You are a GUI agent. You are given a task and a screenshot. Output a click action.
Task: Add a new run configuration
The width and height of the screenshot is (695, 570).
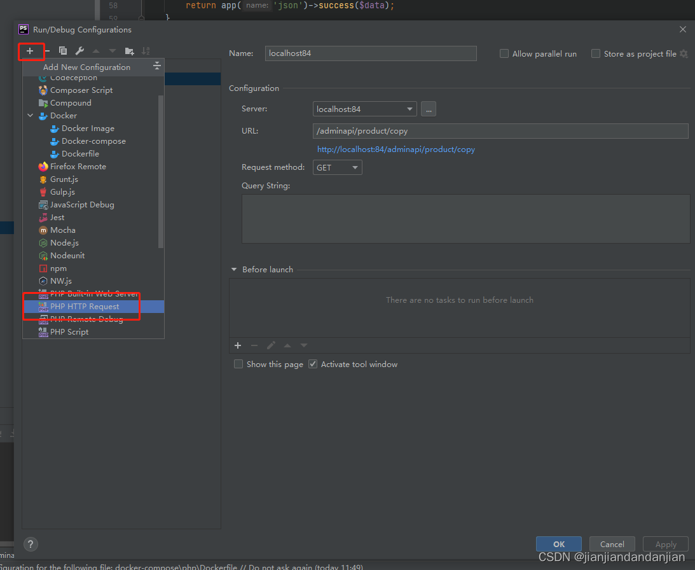30,50
